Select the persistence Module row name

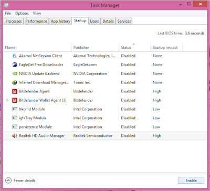coord(36,127)
